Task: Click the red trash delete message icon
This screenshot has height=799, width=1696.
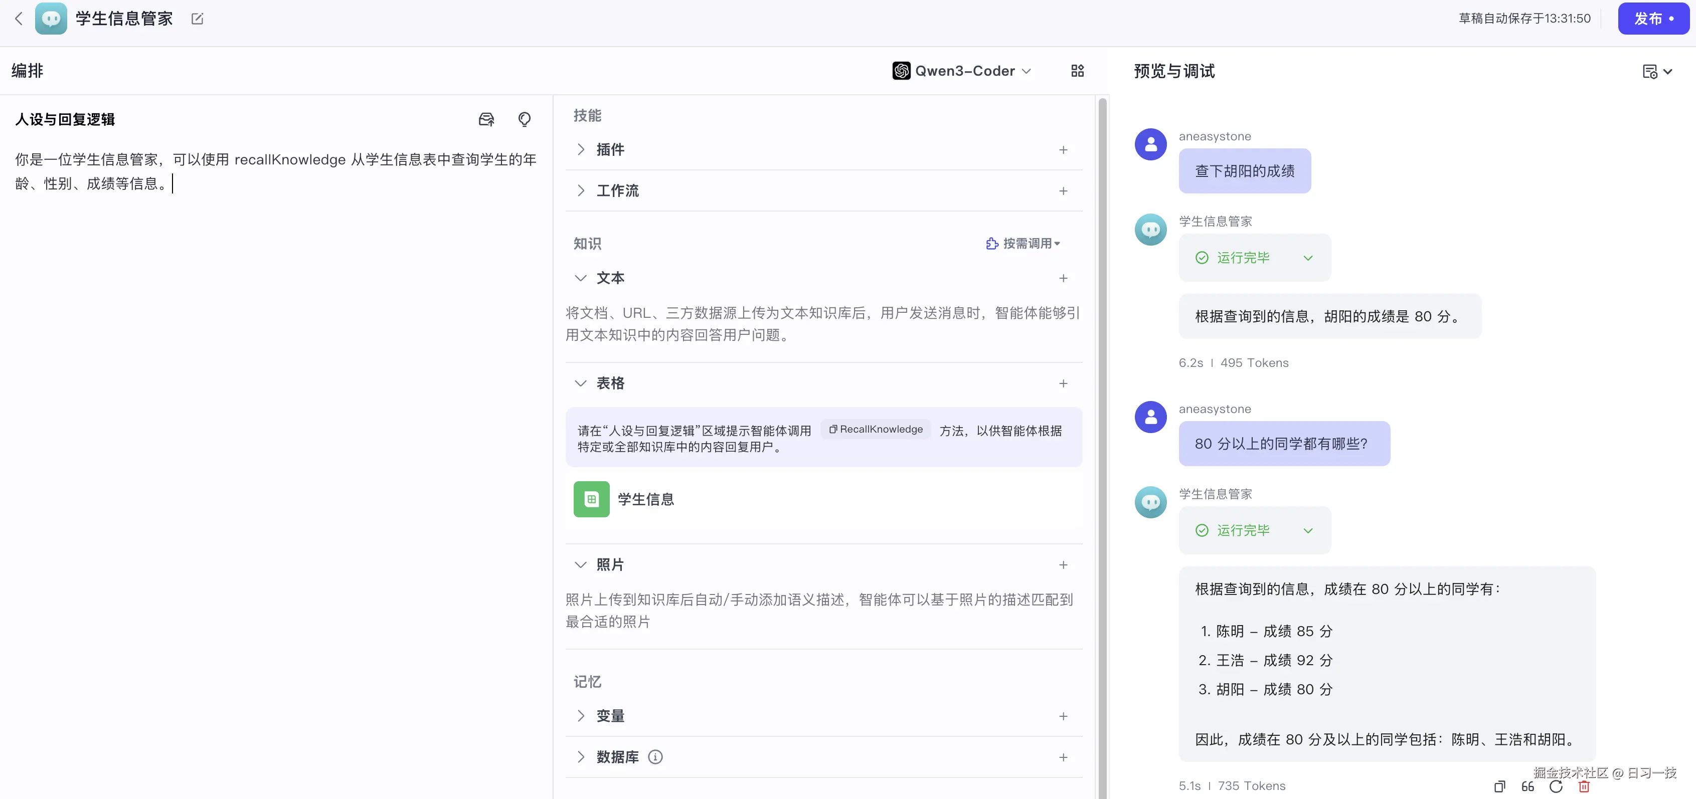Action: 1584,786
